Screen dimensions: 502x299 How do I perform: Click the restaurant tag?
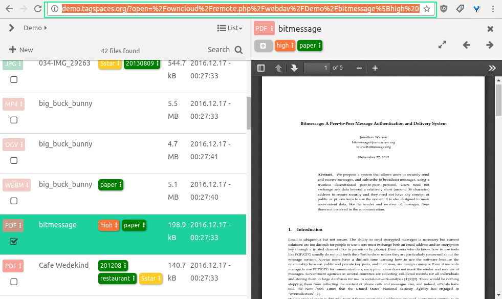click(x=118, y=278)
